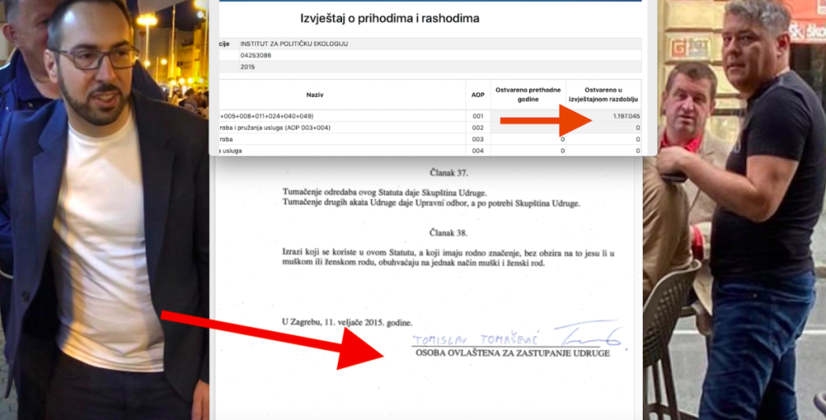Click the year value "2015" in the report header
This screenshot has width=826, height=420.
[x=248, y=67]
